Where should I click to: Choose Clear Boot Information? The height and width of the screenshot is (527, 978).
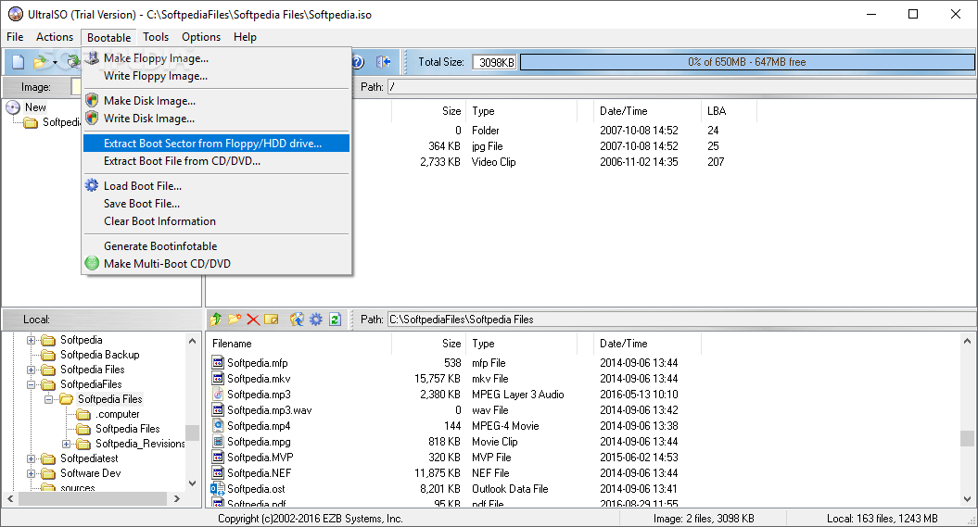(x=216, y=221)
